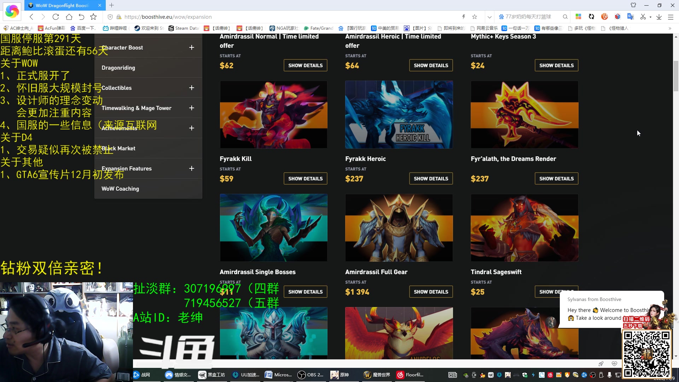Expand the bookmarks bar overflow chevron
This screenshot has width=679, height=382.
coord(670,28)
